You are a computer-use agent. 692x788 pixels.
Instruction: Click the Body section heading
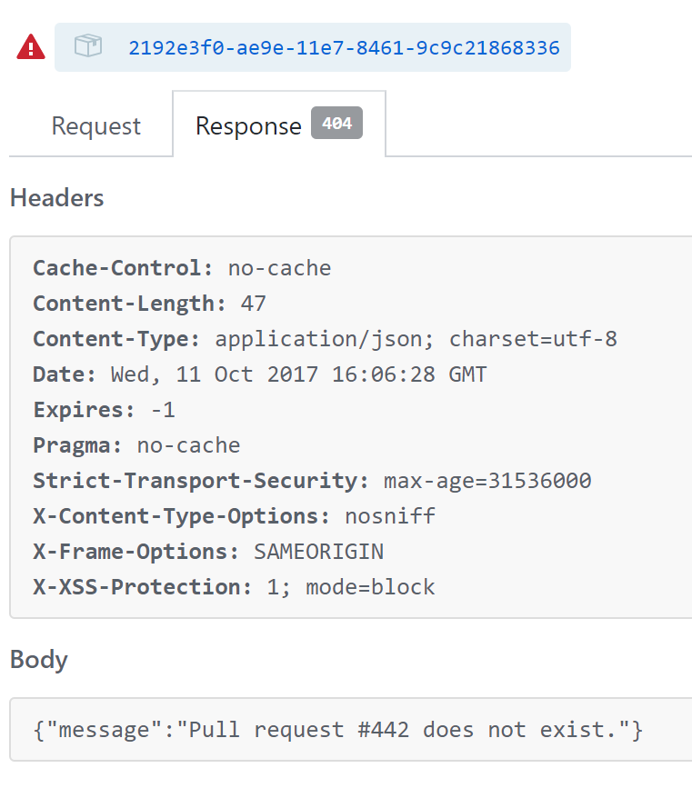coord(39,660)
